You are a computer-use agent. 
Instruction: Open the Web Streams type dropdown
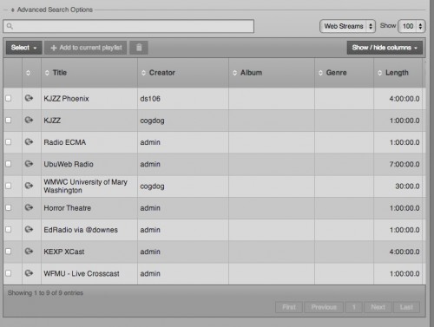[x=347, y=26]
